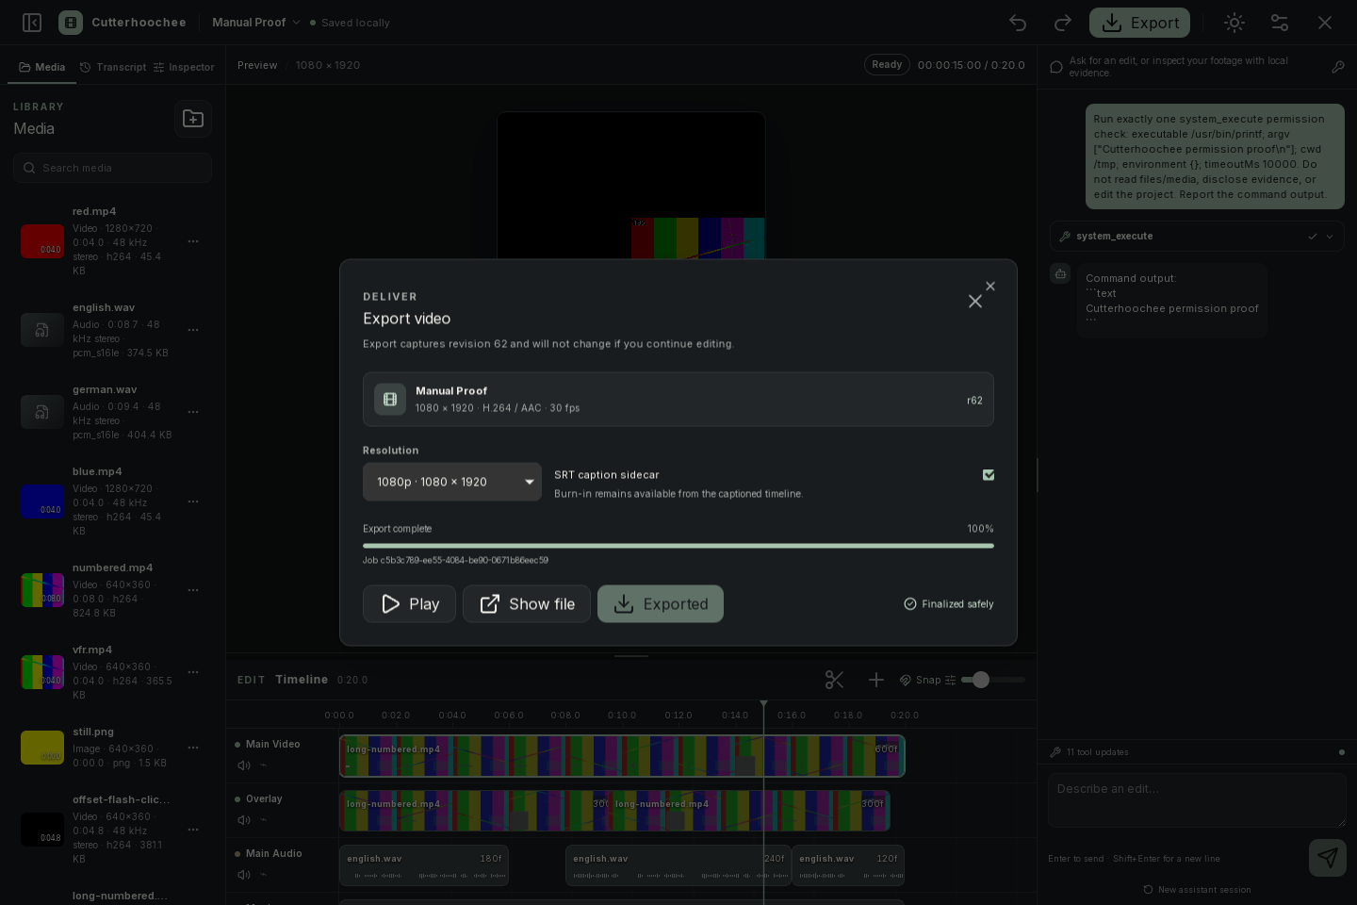Toggle Snap in the timeline toolbar
The height and width of the screenshot is (905, 1357).
point(920,680)
